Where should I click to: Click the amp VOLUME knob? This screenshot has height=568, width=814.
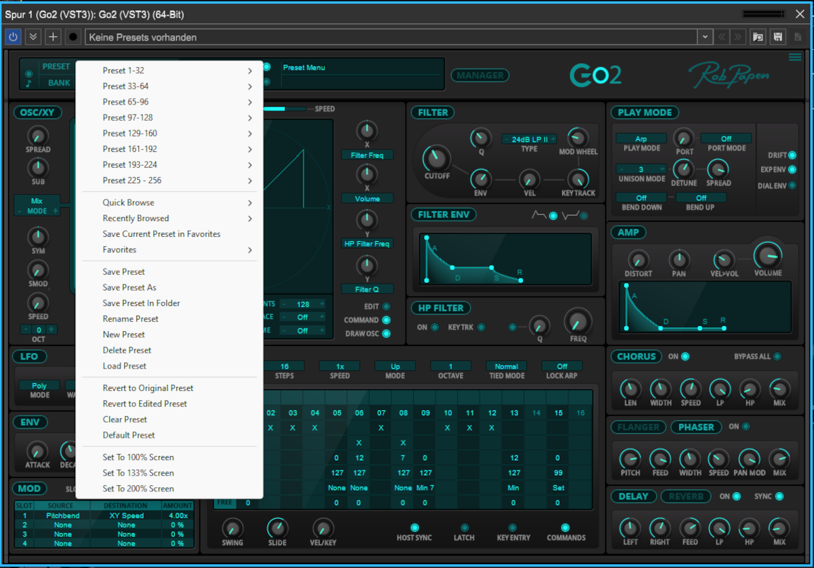point(768,256)
